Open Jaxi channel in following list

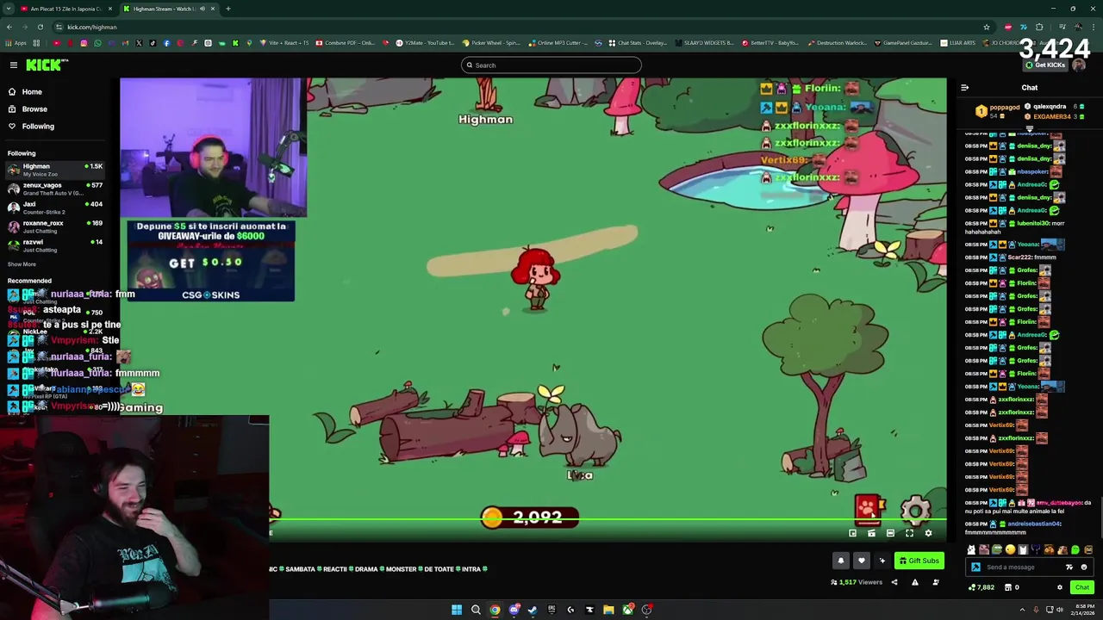click(x=53, y=208)
